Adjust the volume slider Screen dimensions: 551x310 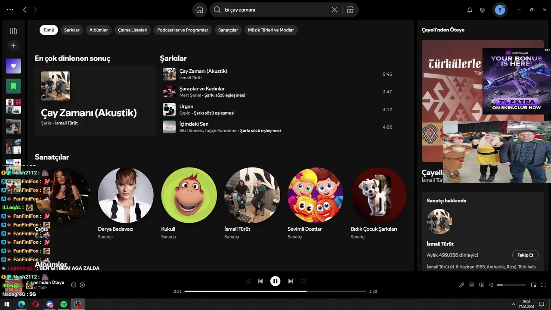click(511, 285)
